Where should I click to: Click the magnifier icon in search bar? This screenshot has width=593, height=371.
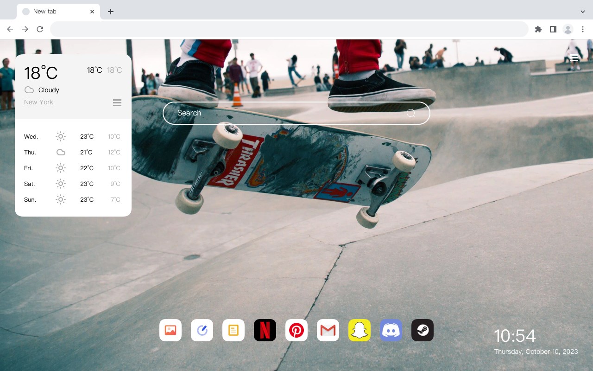[x=411, y=113]
